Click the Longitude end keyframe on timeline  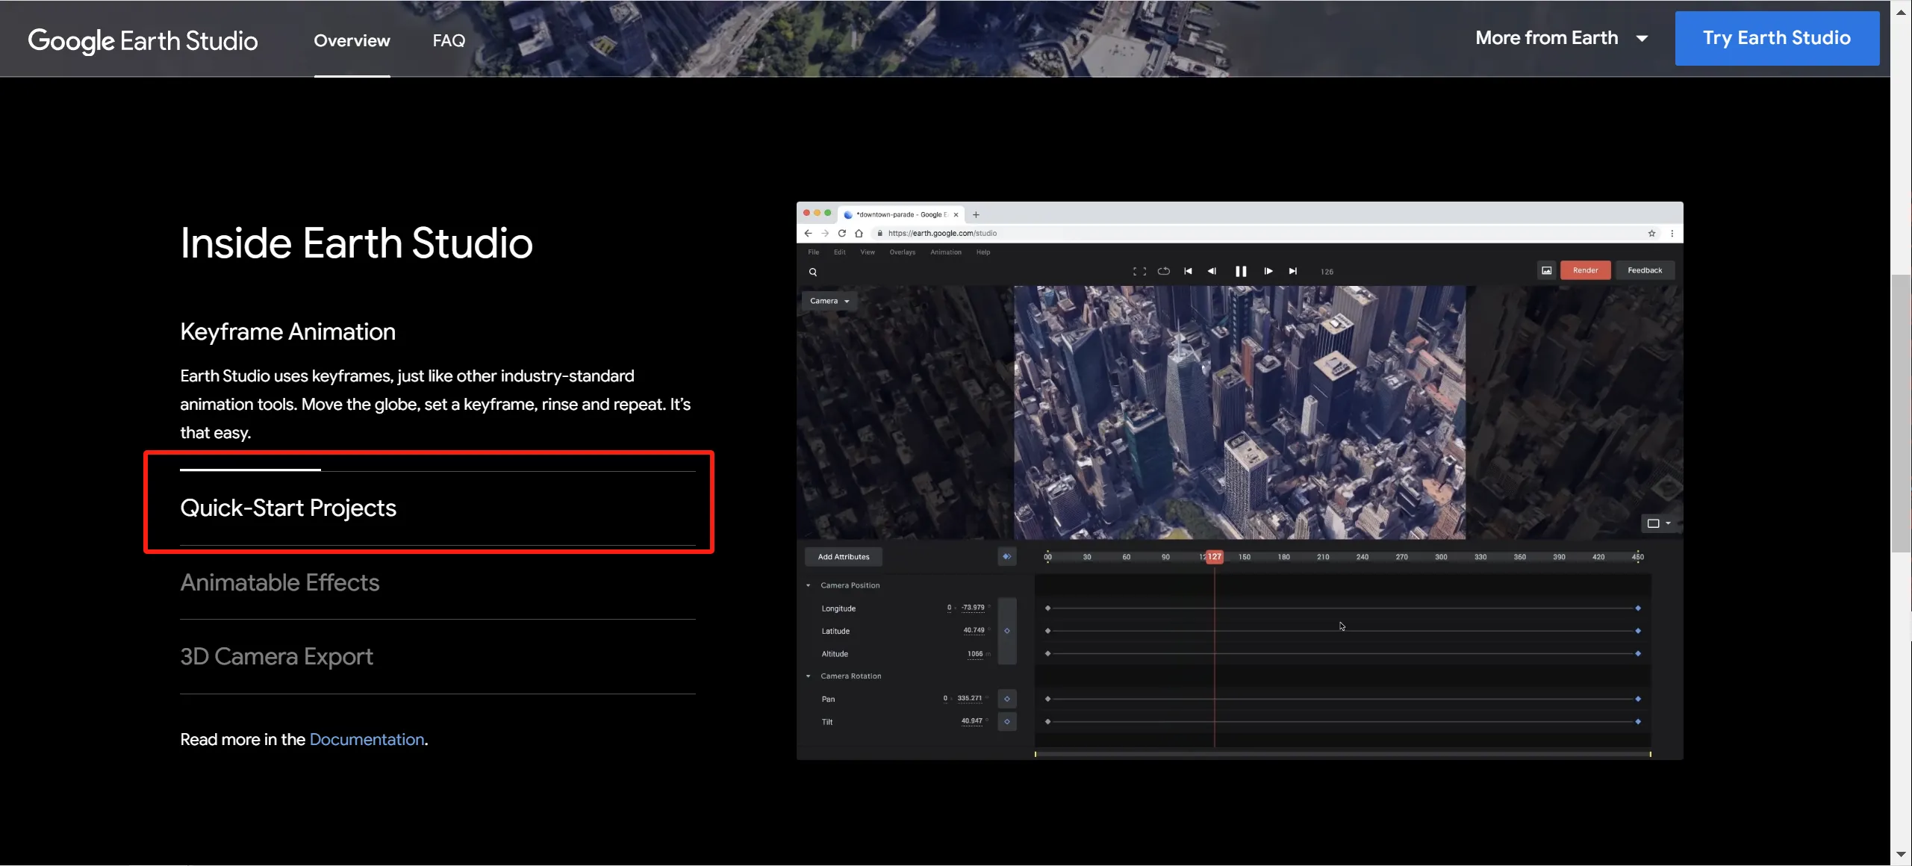[x=1638, y=608]
